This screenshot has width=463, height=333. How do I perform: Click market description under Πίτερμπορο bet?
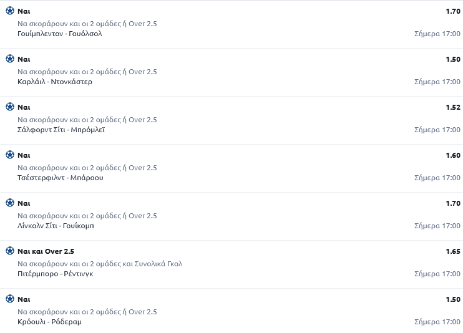[100, 264]
